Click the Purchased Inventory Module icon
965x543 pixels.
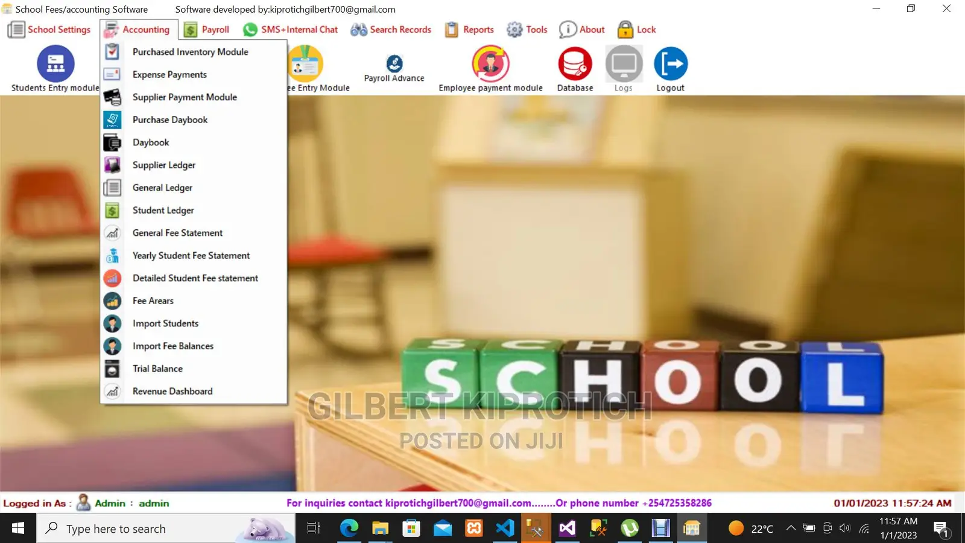(112, 52)
